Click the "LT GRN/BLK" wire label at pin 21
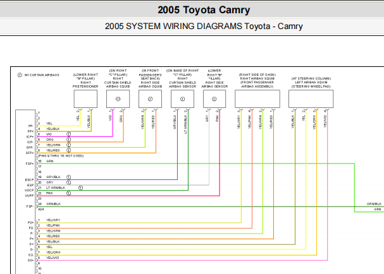Viewport: 384px width, 274px height. tap(56, 188)
